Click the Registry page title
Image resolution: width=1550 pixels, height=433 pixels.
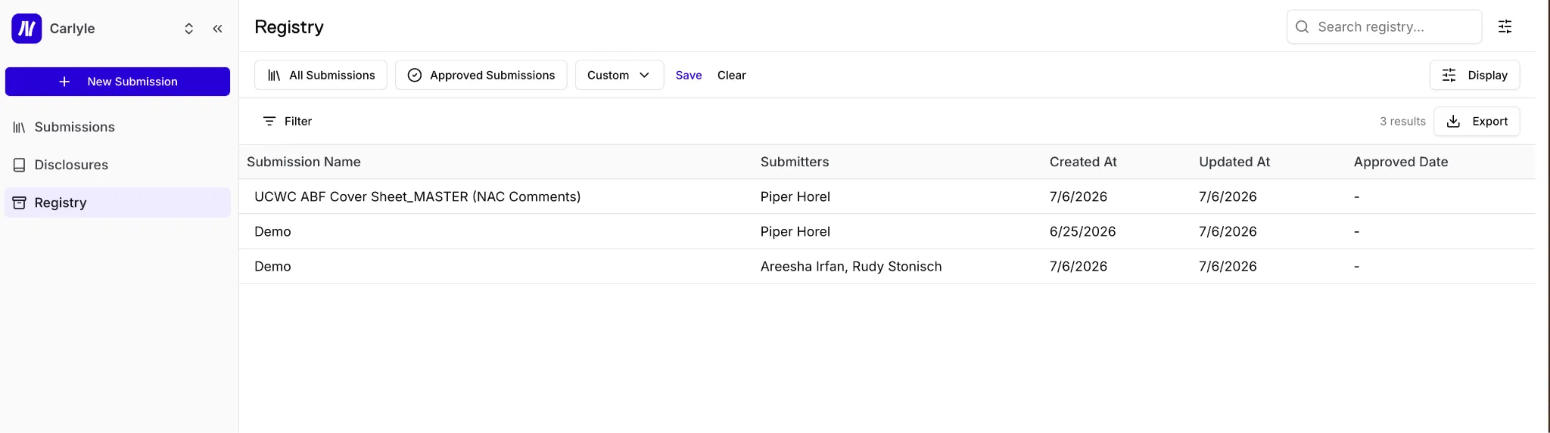289,27
